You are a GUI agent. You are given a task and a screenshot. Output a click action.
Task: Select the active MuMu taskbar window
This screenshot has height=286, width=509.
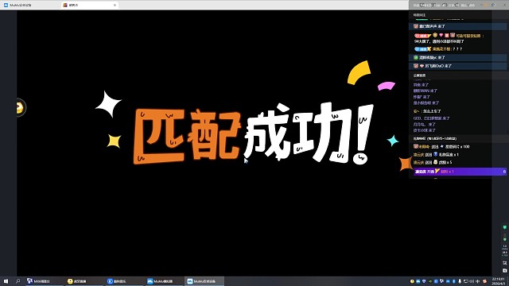pos(204,281)
